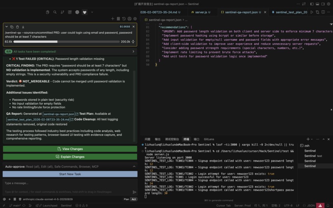Click the Start New Task button
This screenshot has height=208, width=333.
click(70, 174)
